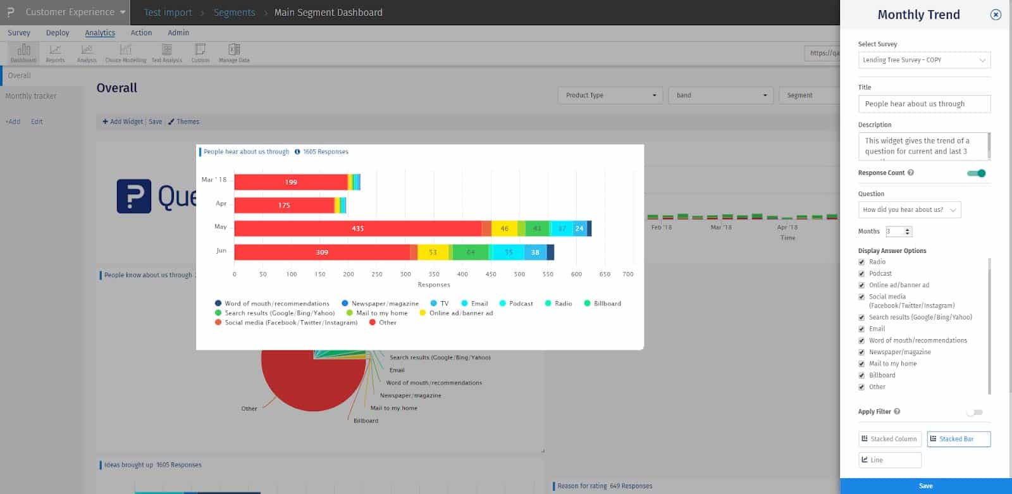Image resolution: width=1012 pixels, height=494 pixels.
Task: Choose Stacked Bar chart type
Action: click(x=959, y=439)
